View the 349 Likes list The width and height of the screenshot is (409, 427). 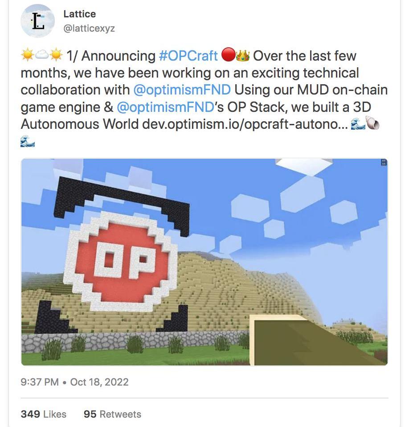tap(44, 414)
